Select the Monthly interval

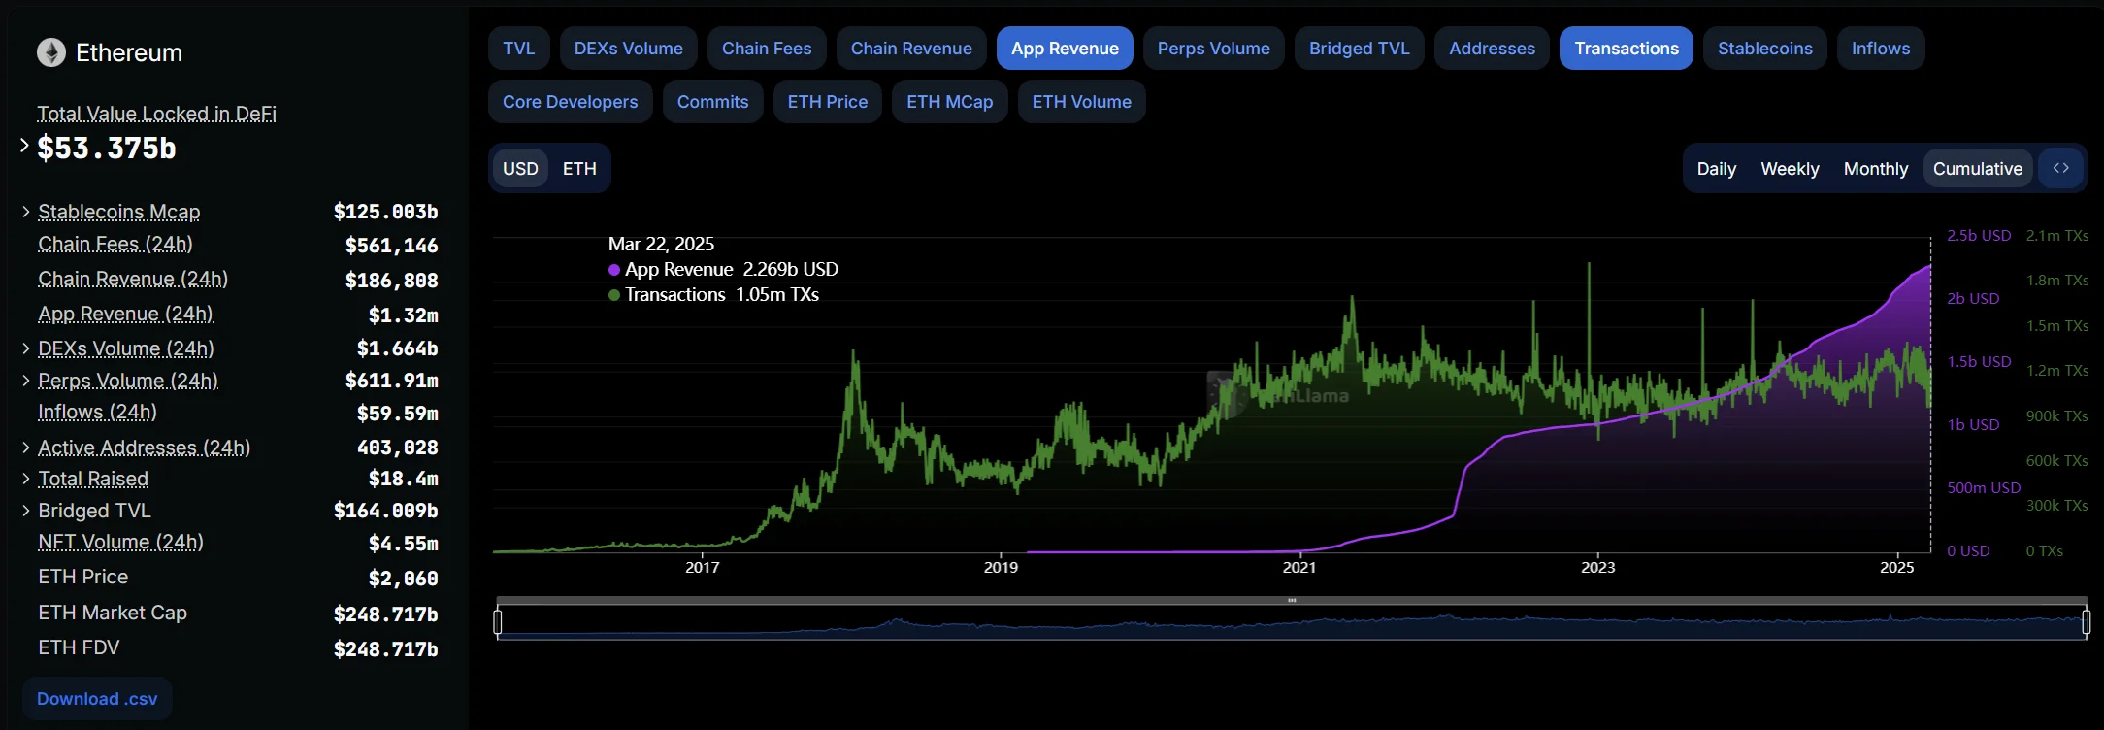click(x=1875, y=169)
